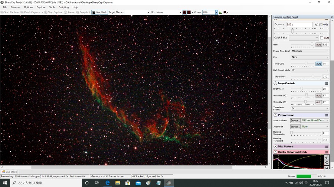Open the Capture menu
334x187 pixels.
(41, 7)
